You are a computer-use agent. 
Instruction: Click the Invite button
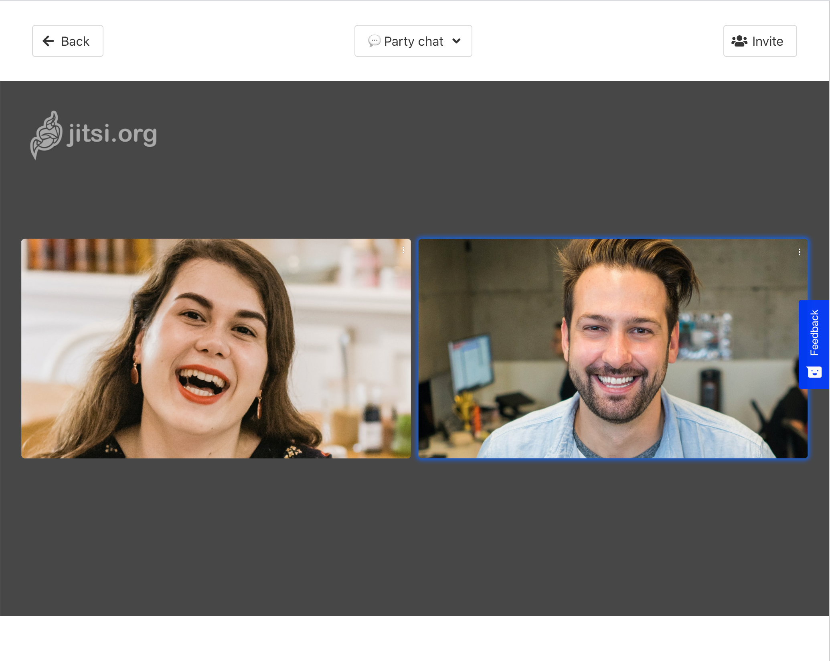click(760, 41)
